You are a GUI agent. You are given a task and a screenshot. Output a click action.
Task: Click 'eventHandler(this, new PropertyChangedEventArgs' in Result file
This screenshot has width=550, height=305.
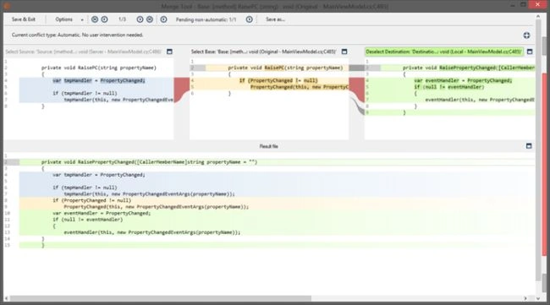152,232
